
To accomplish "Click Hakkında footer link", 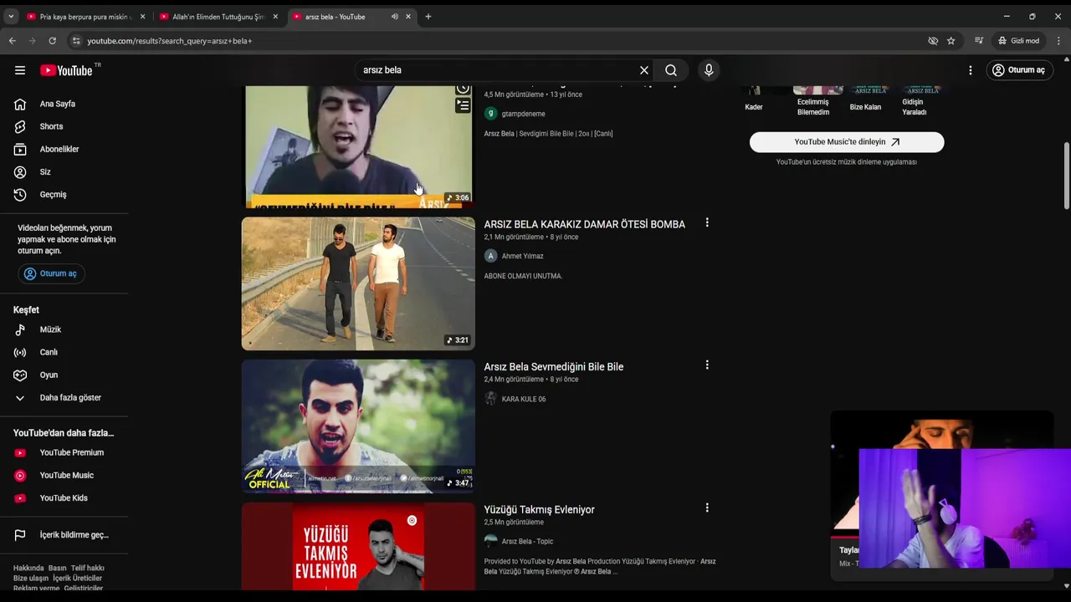I will pos(28,568).
